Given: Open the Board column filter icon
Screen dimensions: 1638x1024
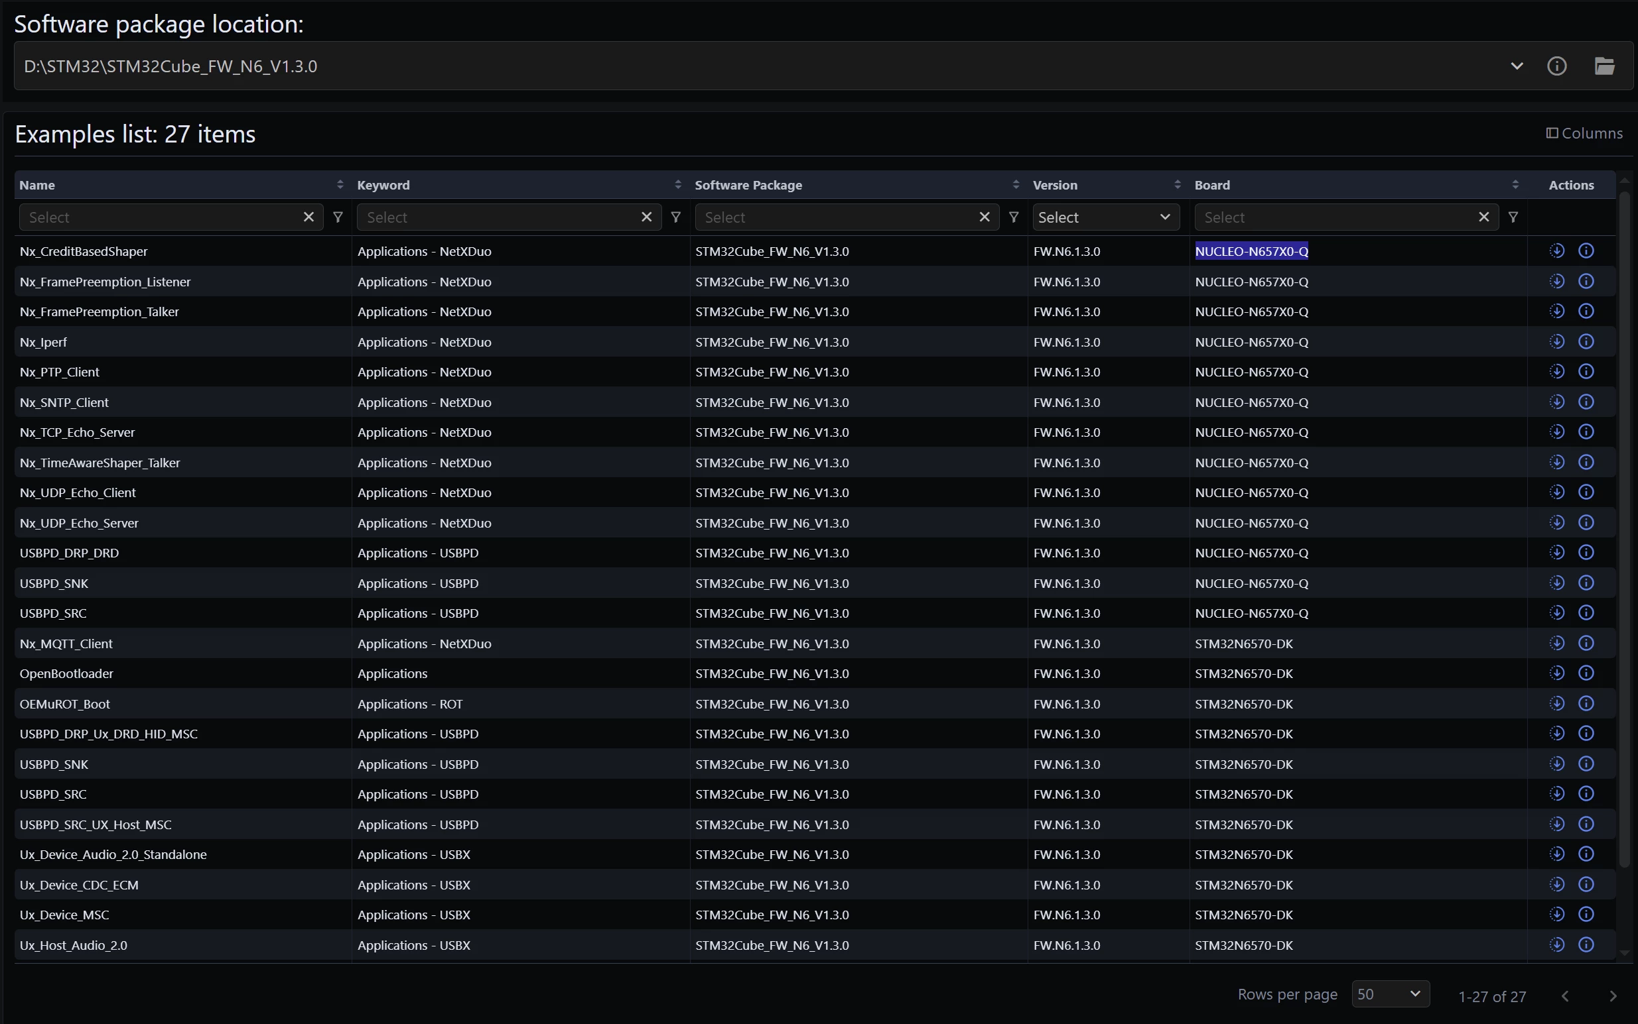Looking at the screenshot, I should pyautogui.click(x=1513, y=217).
